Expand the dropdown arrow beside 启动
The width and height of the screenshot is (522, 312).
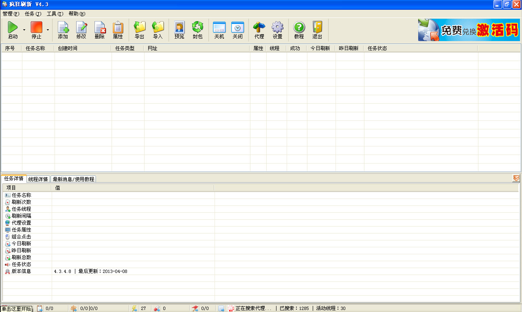coord(24,30)
